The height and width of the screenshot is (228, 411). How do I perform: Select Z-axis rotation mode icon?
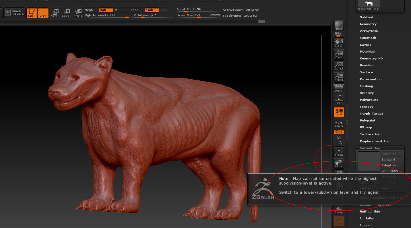coord(340,143)
